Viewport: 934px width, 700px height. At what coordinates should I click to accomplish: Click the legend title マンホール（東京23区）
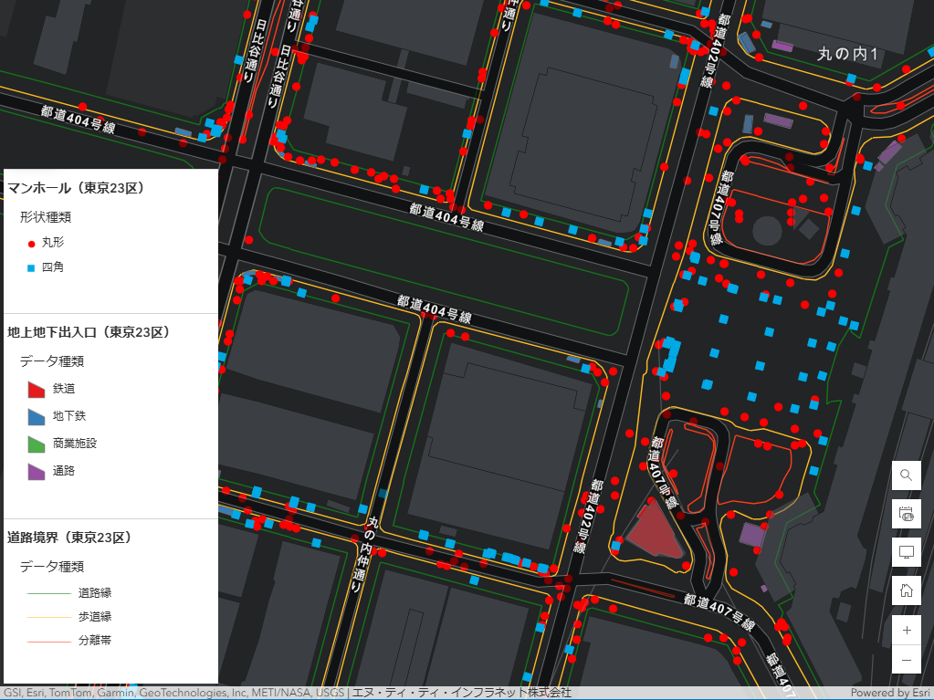76,188
